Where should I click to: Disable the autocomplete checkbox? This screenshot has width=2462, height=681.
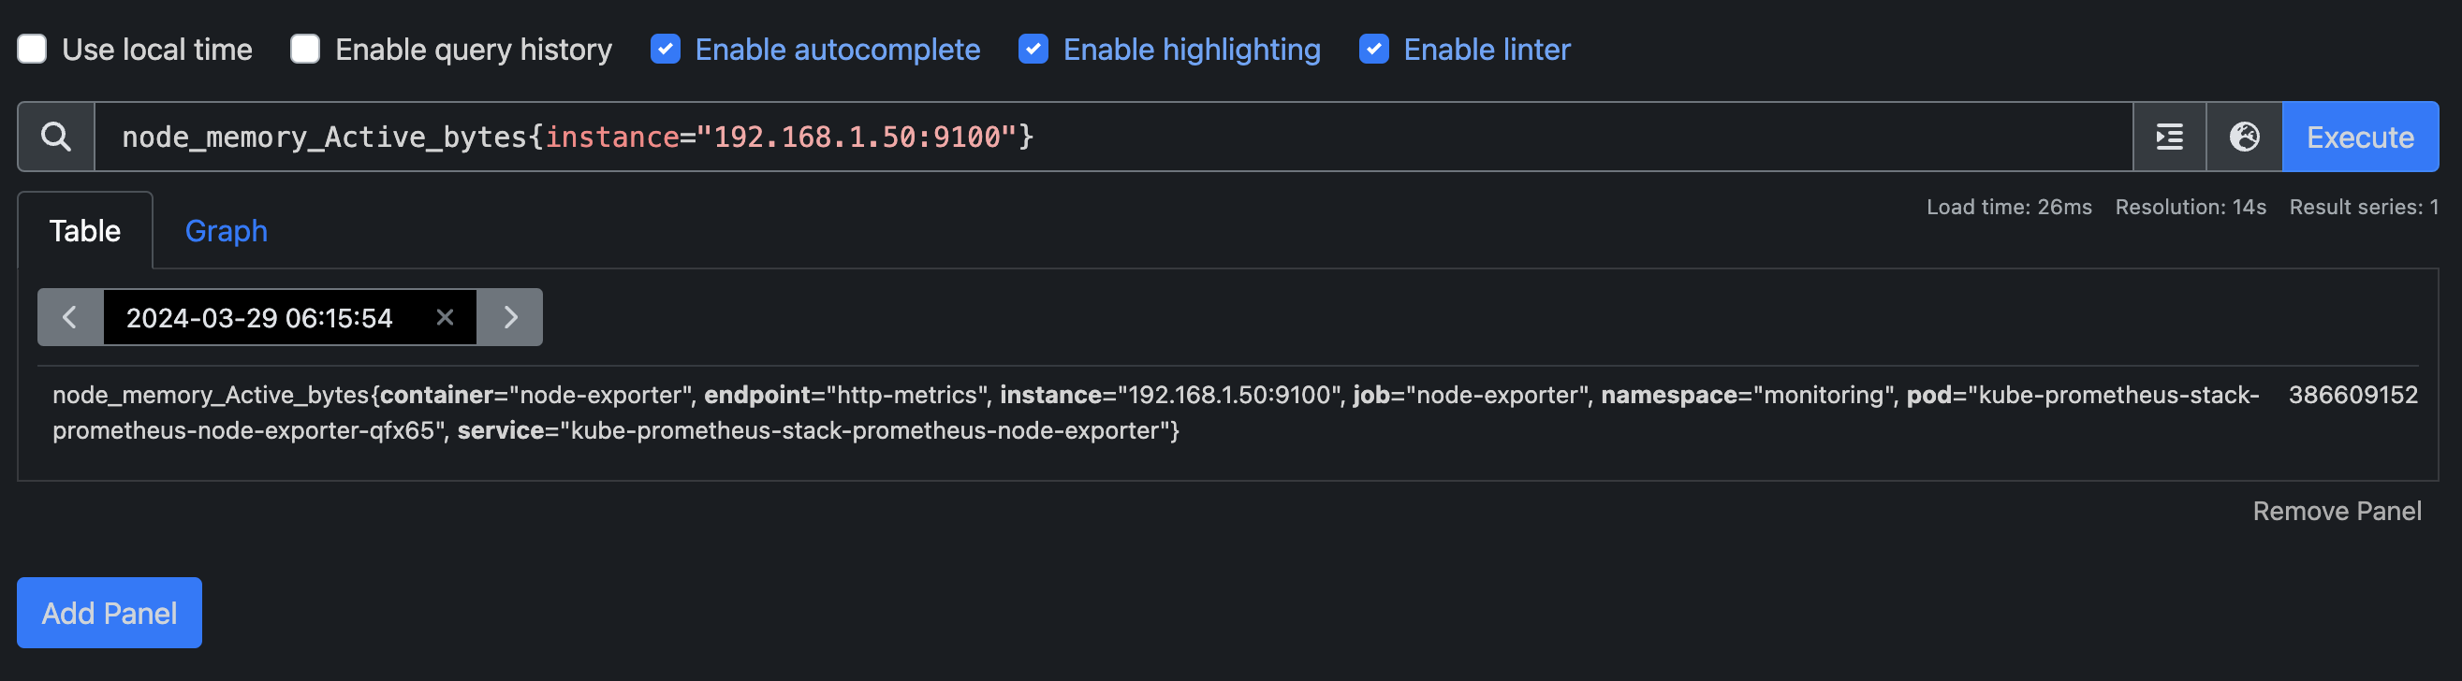(x=666, y=49)
